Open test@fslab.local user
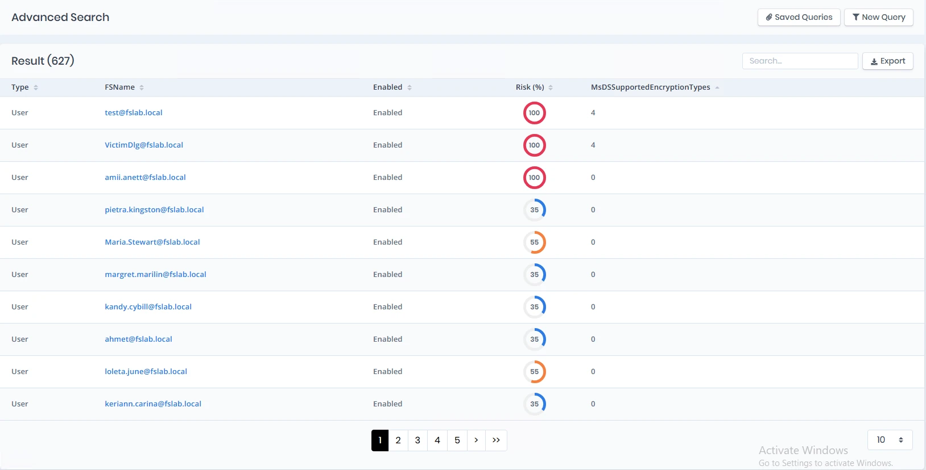926x470 pixels. point(134,112)
